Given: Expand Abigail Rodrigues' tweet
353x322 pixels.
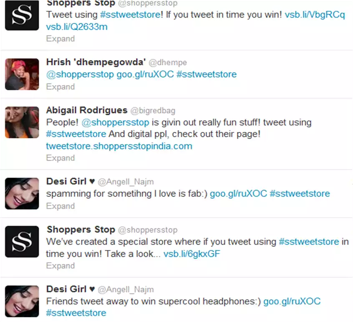Looking at the screenshot, I should click(x=61, y=158).
